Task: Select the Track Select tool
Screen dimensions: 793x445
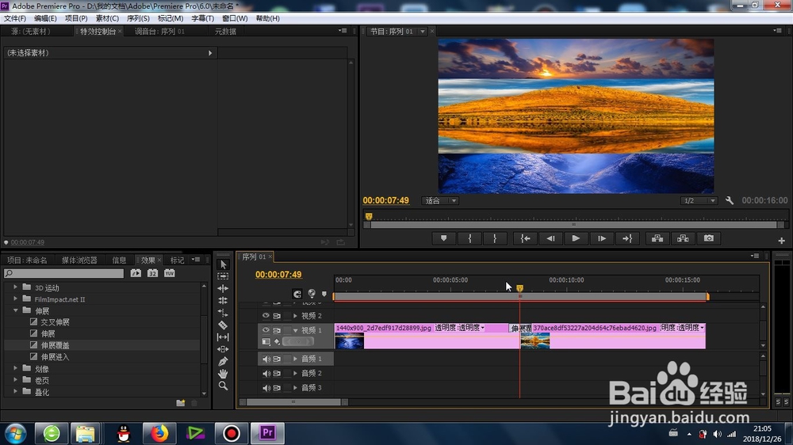Action: 223,276
